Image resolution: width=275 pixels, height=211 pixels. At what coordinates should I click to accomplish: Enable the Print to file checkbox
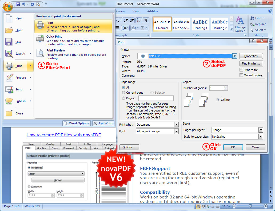tap(241, 70)
